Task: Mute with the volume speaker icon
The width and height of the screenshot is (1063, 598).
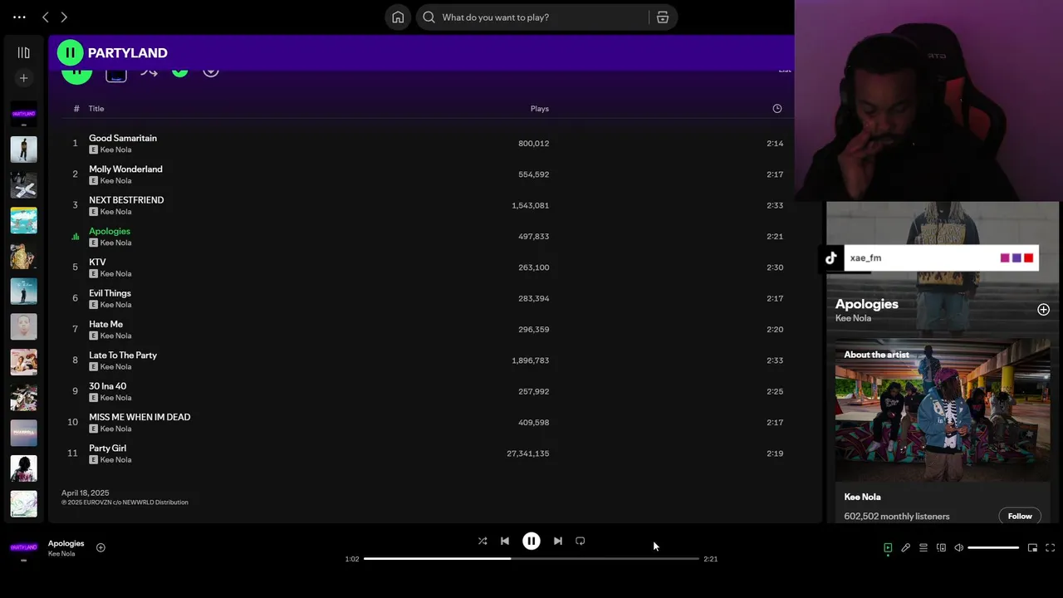Action: point(958,548)
